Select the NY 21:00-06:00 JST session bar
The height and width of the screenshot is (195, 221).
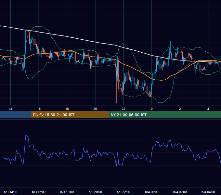(x=165, y=115)
